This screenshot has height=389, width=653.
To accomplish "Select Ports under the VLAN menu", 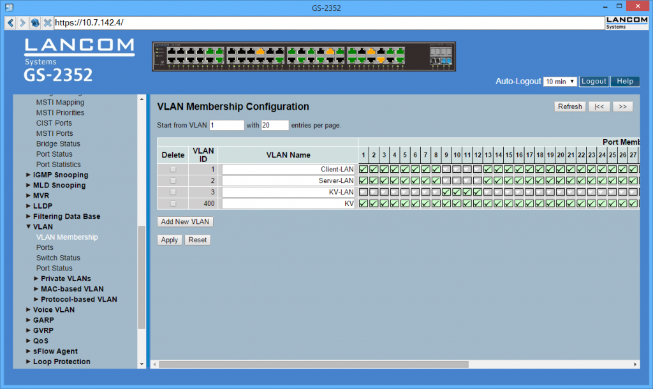I will tap(44, 247).
